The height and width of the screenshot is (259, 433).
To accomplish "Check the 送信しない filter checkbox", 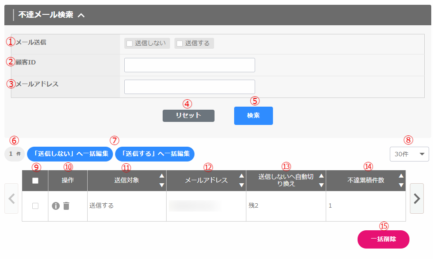I will [x=129, y=44].
